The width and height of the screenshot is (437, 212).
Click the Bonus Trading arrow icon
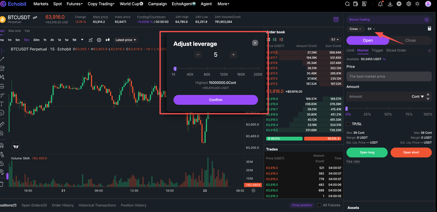pos(426,19)
